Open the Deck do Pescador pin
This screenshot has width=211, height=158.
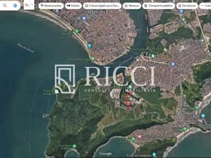[92, 59]
